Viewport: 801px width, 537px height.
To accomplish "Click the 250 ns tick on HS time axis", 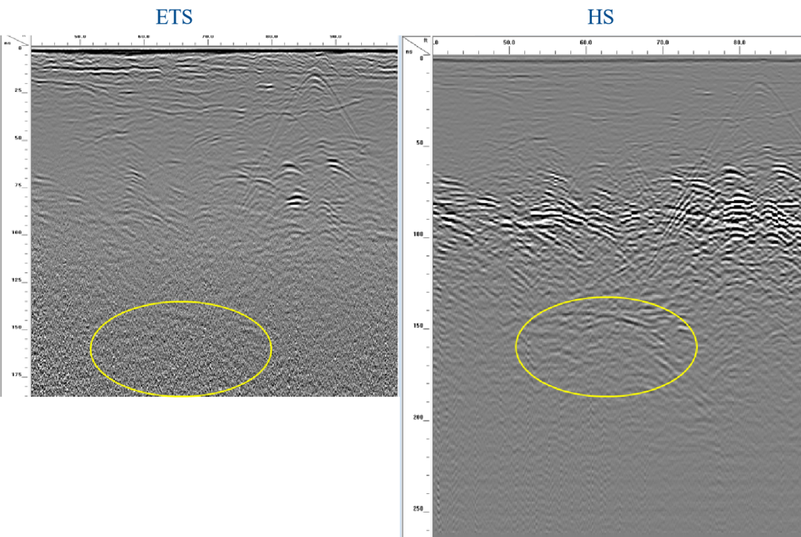I will [418, 510].
